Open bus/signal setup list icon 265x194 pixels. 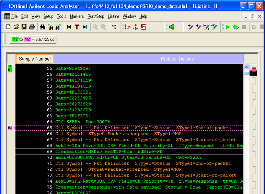pyautogui.click(x=128, y=27)
